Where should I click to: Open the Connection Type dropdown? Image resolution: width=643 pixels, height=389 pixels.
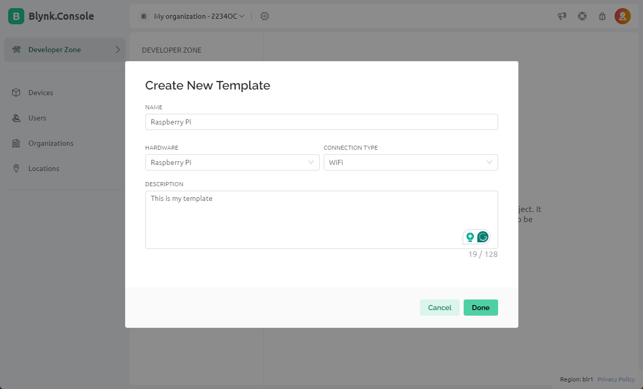coord(411,162)
